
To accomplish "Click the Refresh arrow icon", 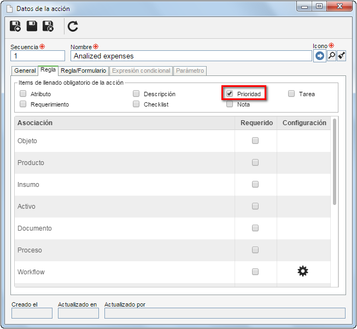I will pyautogui.click(x=73, y=26).
